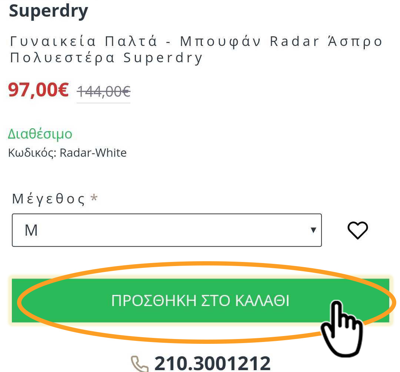Select the letter M in size box

(x=31, y=230)
